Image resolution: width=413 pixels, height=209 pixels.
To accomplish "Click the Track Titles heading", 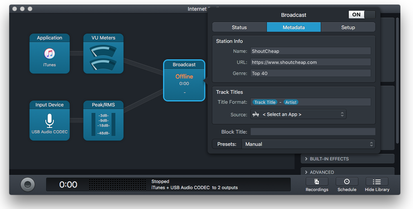I will click(x=230, y=92).
